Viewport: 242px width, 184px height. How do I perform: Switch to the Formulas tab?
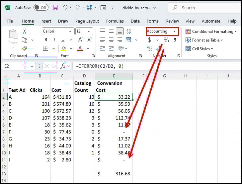coord(115,21)
